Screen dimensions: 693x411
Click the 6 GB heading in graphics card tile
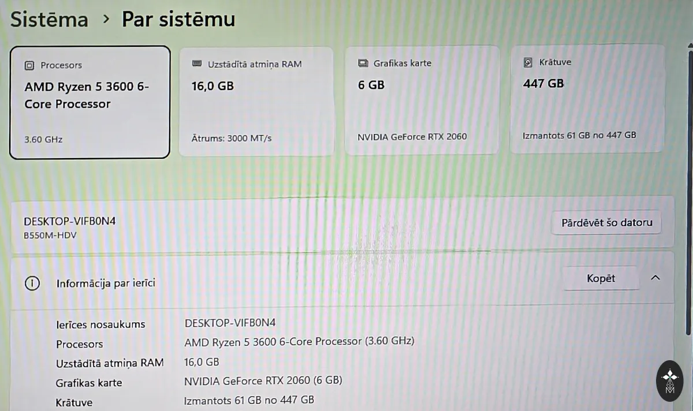[371, 85]
